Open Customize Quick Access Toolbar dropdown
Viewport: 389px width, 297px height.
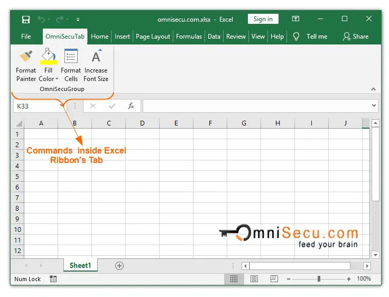point(78,20)
